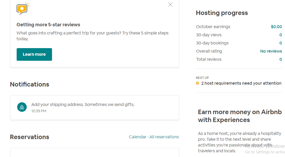Click the 'What goes into crafting' description text
The image size is (285, 157).
(x=92, y=36)
